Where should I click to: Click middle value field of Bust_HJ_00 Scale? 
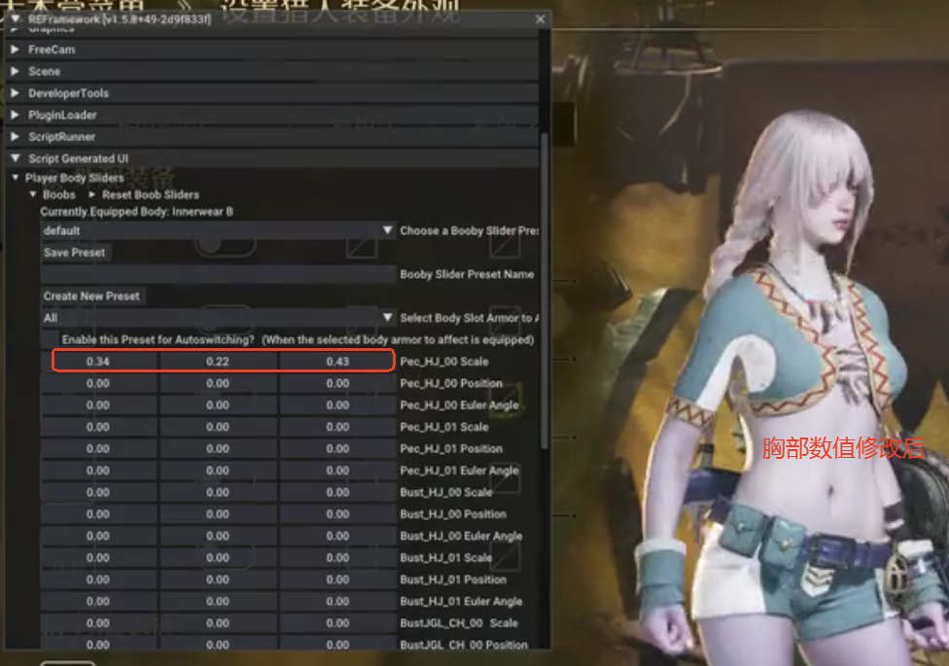(x=218, y=492)
